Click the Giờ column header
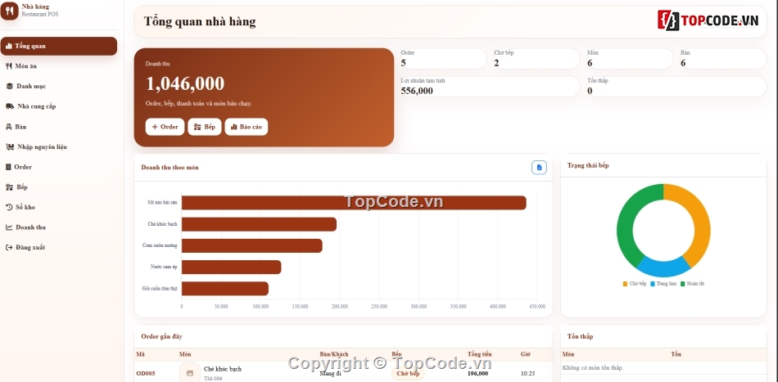 [526, 354]
